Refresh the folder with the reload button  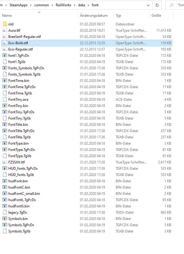[x=157, y=5]
